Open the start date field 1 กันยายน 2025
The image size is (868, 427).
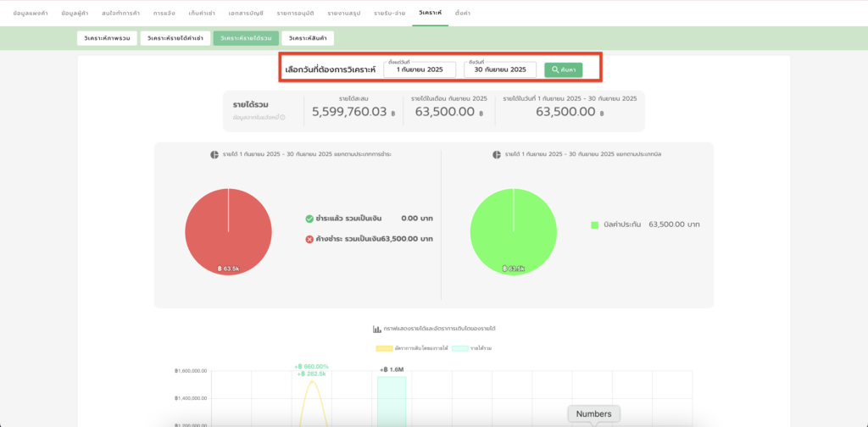[420, 69]
